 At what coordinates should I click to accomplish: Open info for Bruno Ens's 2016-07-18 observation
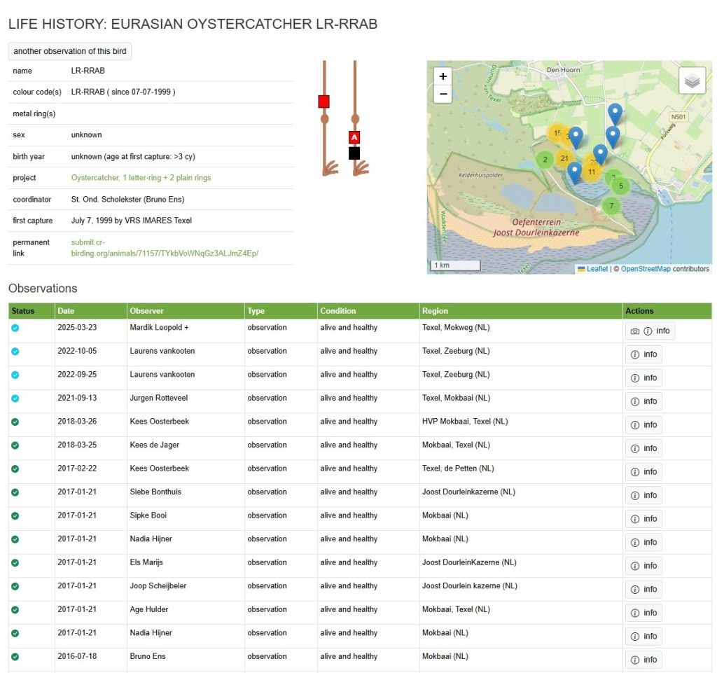644,660
